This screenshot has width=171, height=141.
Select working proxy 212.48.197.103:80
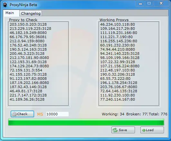point(118,70)
